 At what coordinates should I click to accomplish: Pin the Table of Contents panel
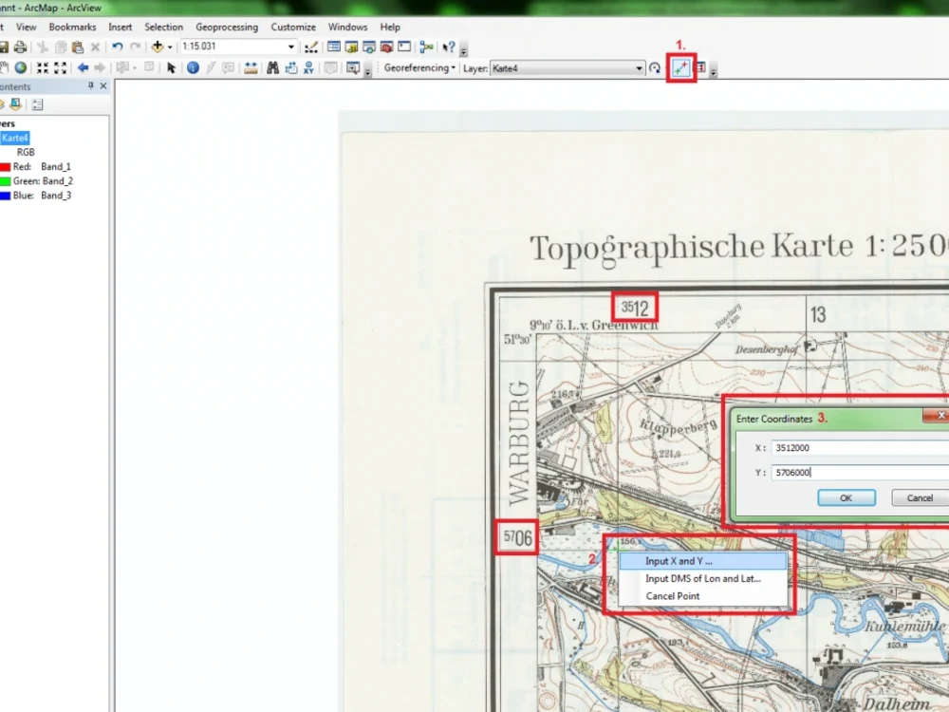pyautogui.click(x=90, y=85)
